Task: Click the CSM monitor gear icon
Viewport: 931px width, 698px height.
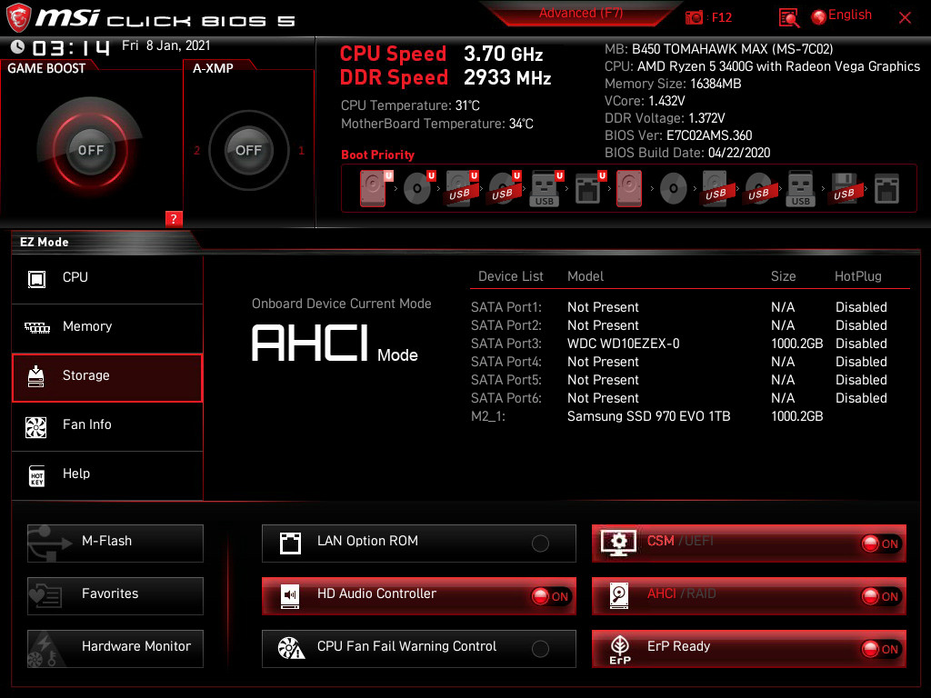Action: pyautogui.click(x=619, y=543)
